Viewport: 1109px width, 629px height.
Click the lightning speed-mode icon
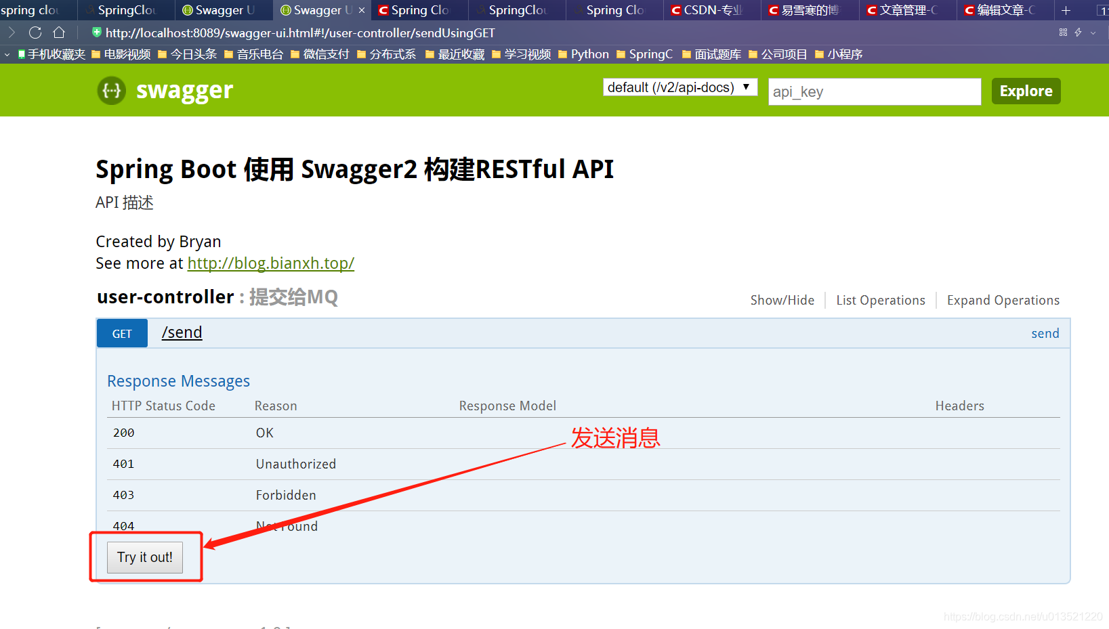[1078, 32]
